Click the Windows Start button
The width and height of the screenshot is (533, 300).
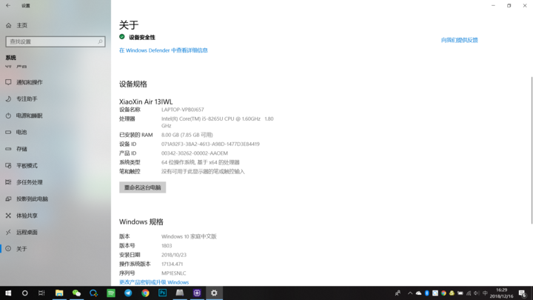[8, 293]
